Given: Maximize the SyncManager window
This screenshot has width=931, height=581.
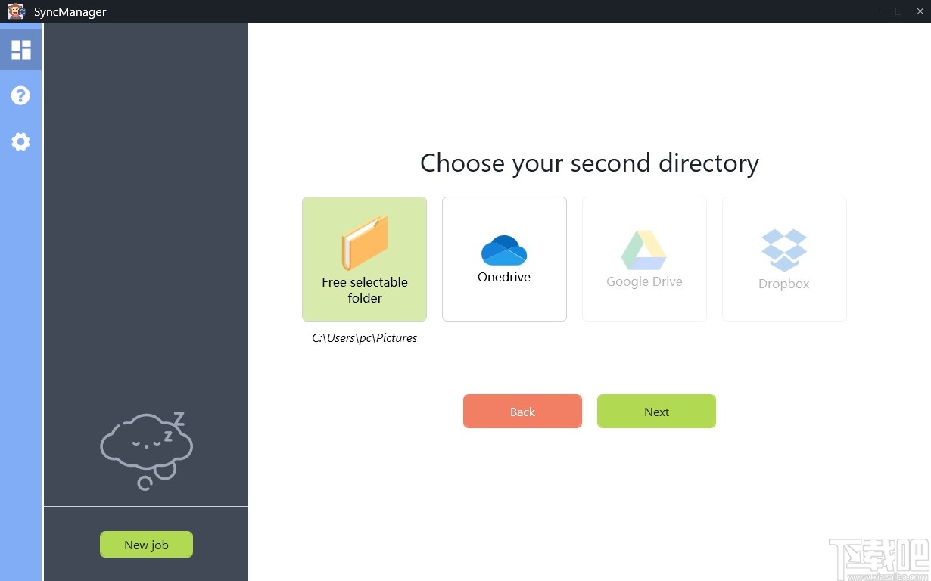Looking at the screenshot, I should click(898, 11).
